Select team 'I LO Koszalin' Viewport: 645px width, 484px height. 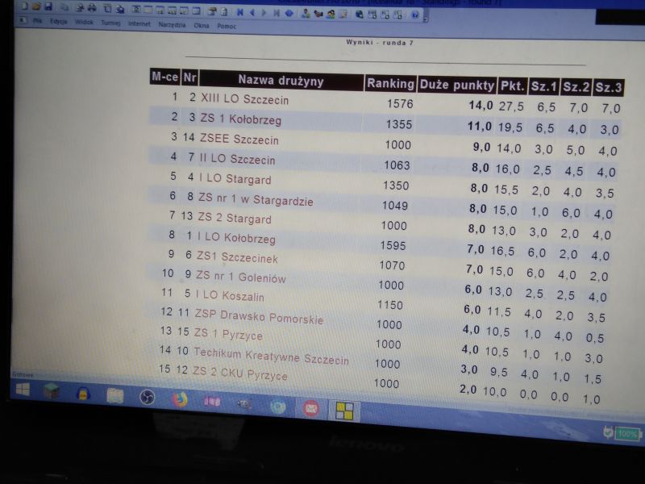230,295
